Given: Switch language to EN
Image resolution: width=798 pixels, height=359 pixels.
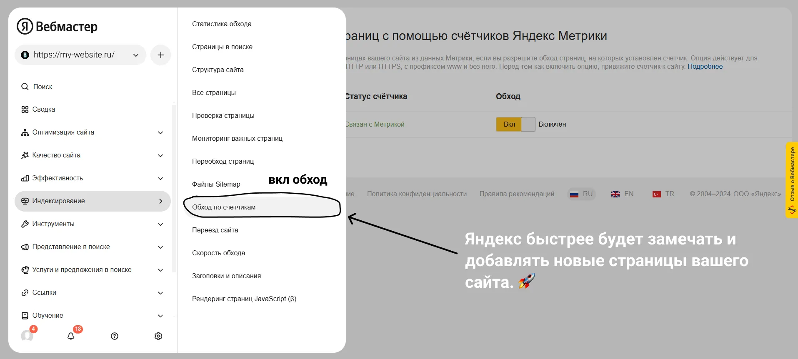Looking at the screenshot, I should tap(623, 194).
